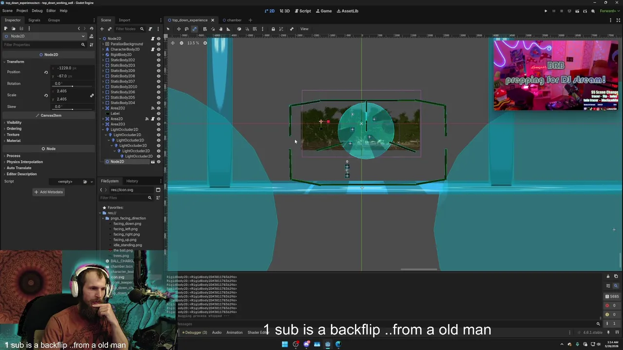Instantiate a child scene with the link icon
Viewport: 623px width, 350px height.
[x=110, y=29]
